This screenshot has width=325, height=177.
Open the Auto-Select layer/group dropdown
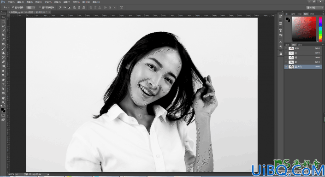pyautogui.click(x=31, y=7)
